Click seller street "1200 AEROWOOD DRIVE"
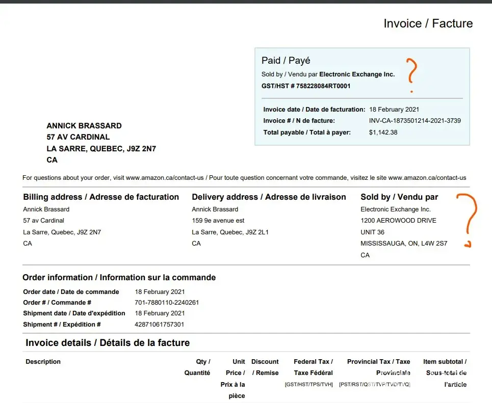The width and height of the screenshot is (492, 403). pyautogui.click(x=398, y=221)
